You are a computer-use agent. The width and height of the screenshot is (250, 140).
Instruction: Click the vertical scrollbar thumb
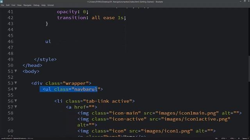[249, 69]
